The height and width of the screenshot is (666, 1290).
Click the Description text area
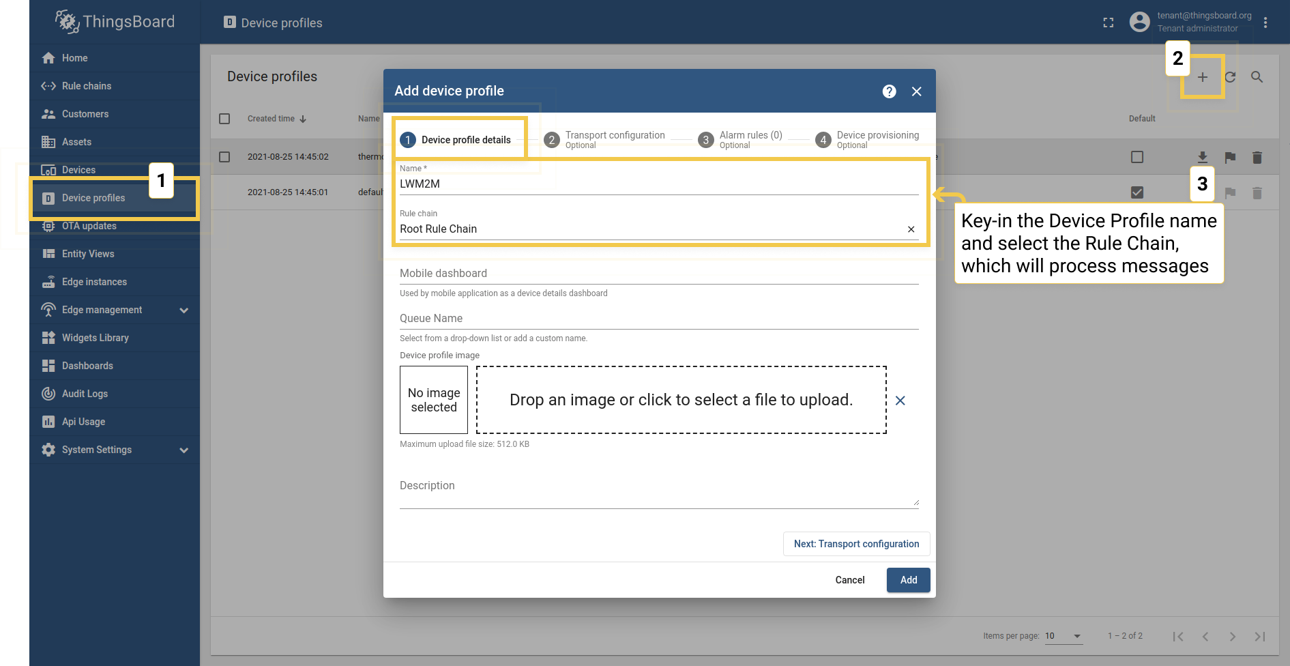[x=659, y=491]
